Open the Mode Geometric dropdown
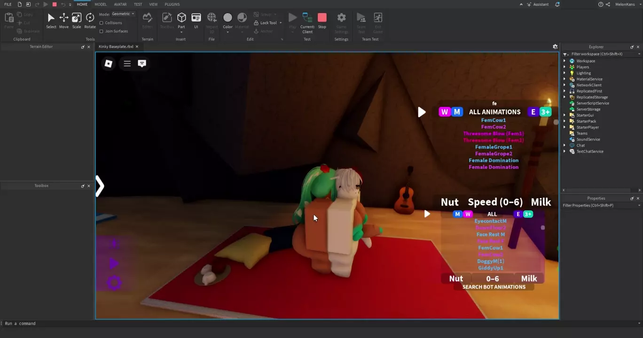 click(123, 14)
